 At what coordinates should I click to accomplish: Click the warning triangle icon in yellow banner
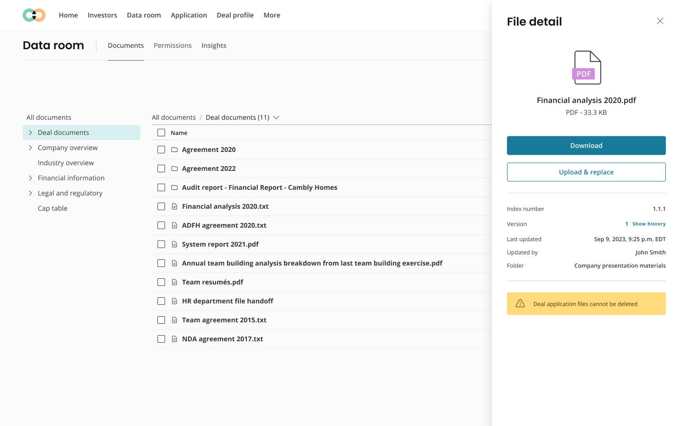[x=520, y=304]
